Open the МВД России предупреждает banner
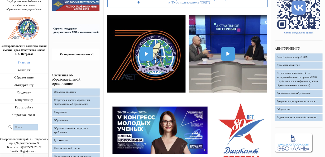 (x=76, y=6)
